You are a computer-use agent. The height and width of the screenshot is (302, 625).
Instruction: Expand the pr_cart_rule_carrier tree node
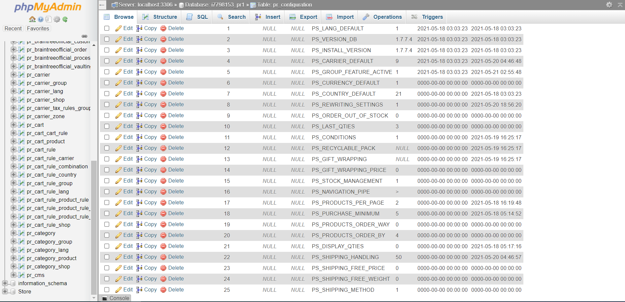coord(13,158)
